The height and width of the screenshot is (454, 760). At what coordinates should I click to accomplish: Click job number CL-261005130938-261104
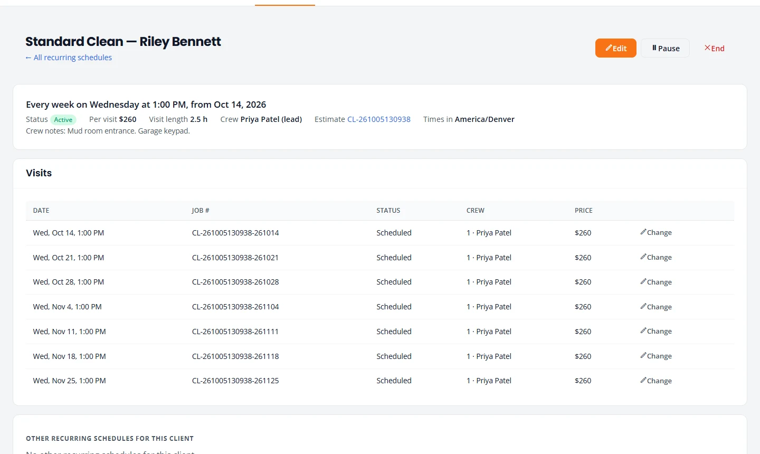pyautogui.click(x=235, y=307)
